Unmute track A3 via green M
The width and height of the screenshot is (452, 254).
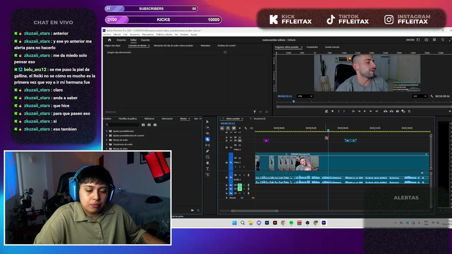pos(240,189)
